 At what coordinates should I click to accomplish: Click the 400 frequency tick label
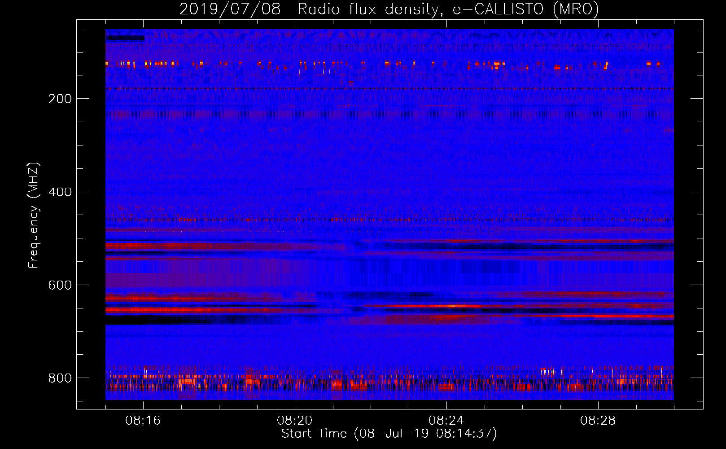60,192
